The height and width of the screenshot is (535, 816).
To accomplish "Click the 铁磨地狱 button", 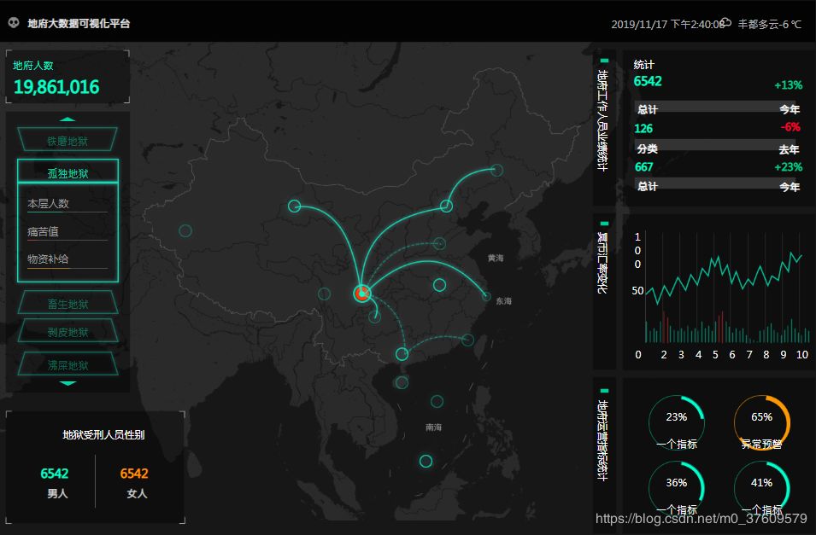I will point(68,139).
